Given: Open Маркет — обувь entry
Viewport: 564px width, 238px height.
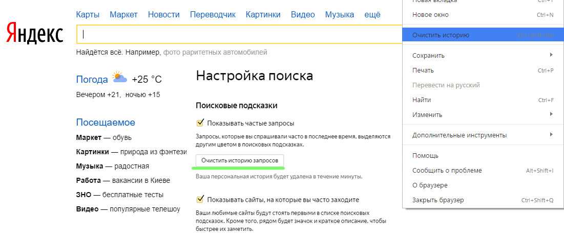Looking at the screenshot, I should click(x=103, y=137).
